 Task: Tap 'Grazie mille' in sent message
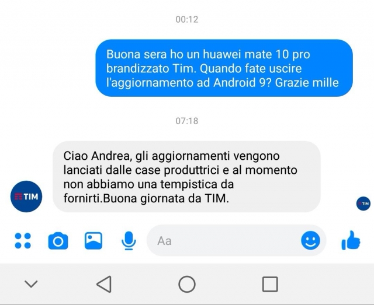[x=307, y=83]
